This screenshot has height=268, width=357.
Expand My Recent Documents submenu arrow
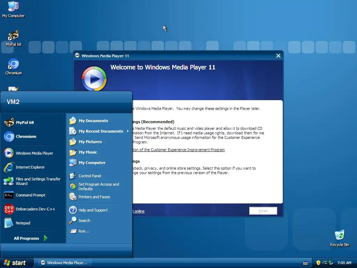click(128, 131)
